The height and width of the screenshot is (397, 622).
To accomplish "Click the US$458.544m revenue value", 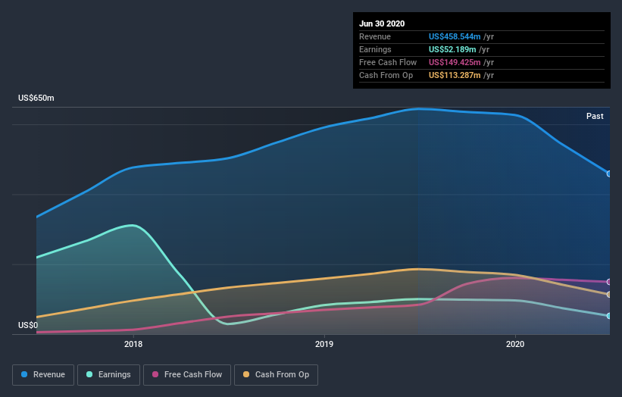I will pos(455,36).
